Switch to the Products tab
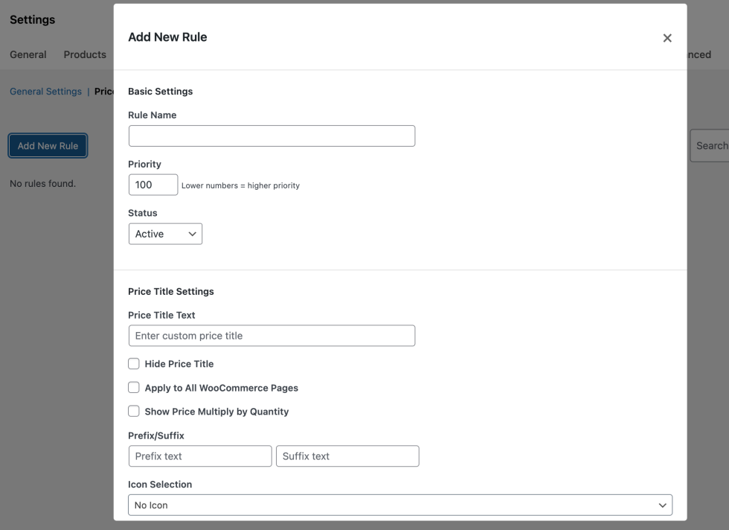729x530 pixels. 85,54
